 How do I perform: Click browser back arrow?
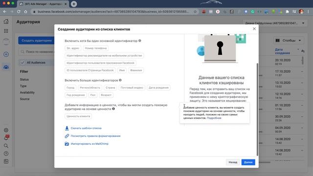click(4, 12)
